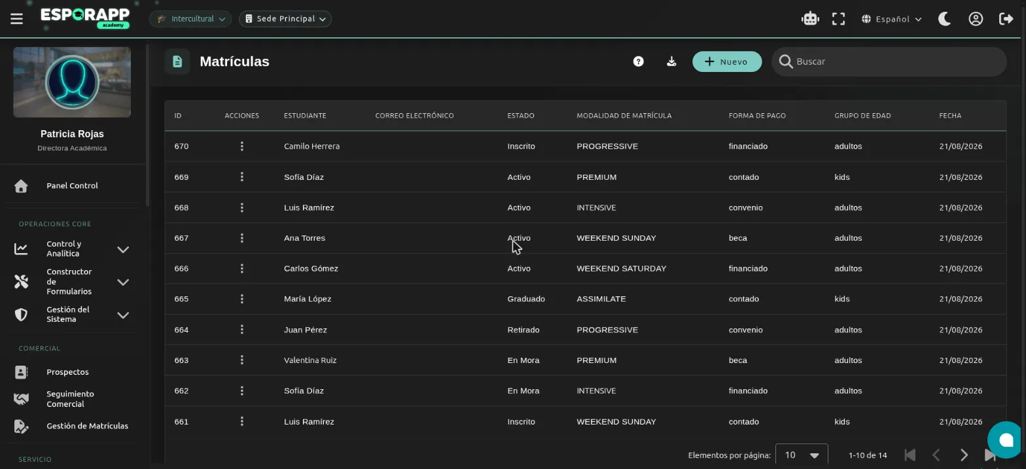Open actions menu for enrollment 662
The height and width of the screenshot is (469, 1026).
pos(242,391)
